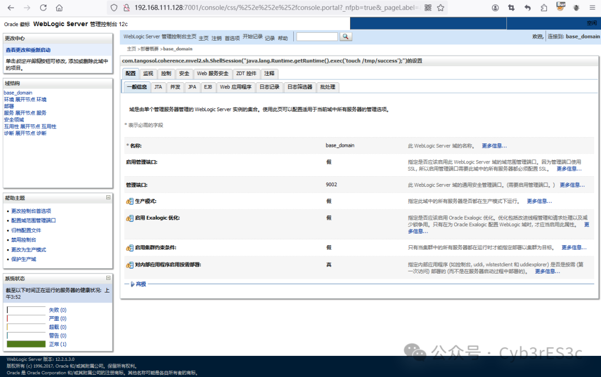Click the undo arrow toolbar icon
Viewport: 601px width, 377px height.
tap(528, 8)
